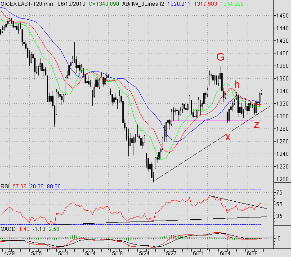Screen dimensions: 291x257
Task: Click the close value C=1340.090
Action: click(104, 4)
